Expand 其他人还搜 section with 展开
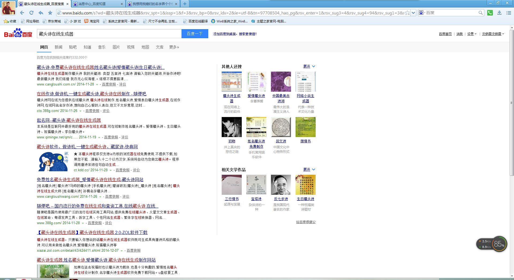Screen dimensions: 514x280 pyautogui.click(x=309, y=66)
